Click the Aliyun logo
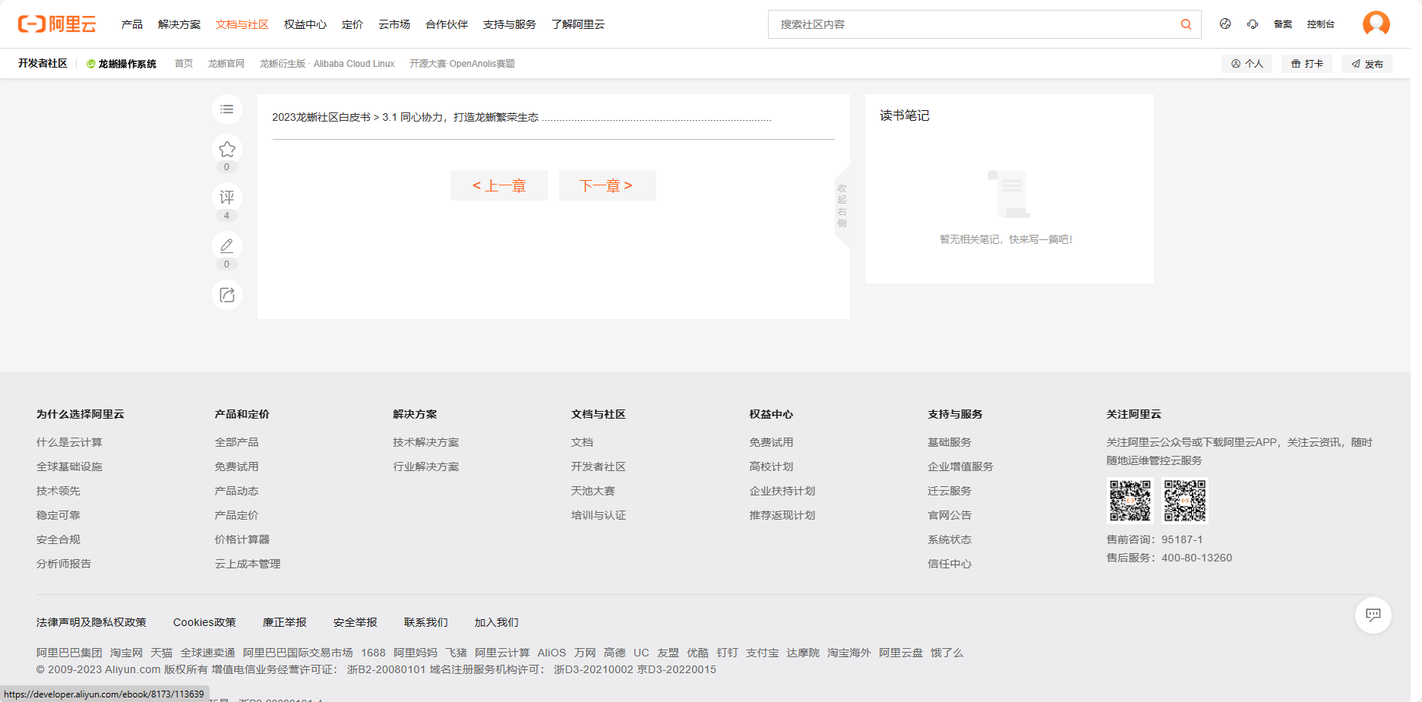Image resolution: width=1422 pixels, height=702 pixels. (57, 24)
